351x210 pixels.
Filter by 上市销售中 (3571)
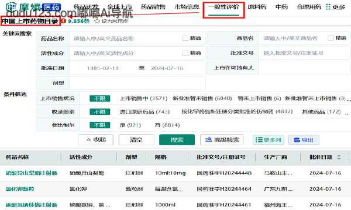143,99
